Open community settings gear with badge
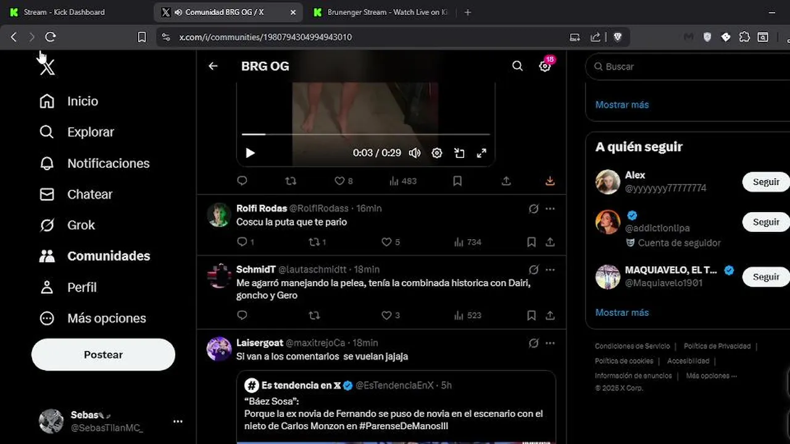 point(545,66)
